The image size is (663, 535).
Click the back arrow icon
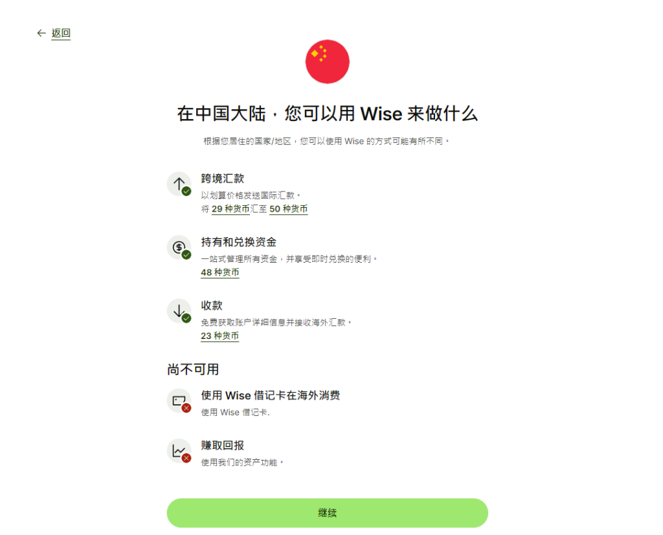41,33
